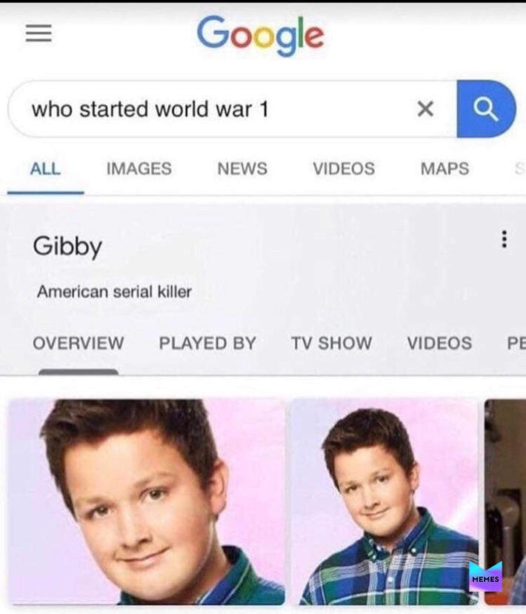The image size is (526, 614).
Task: Open the hamburger menu
Action: [39, 33]
